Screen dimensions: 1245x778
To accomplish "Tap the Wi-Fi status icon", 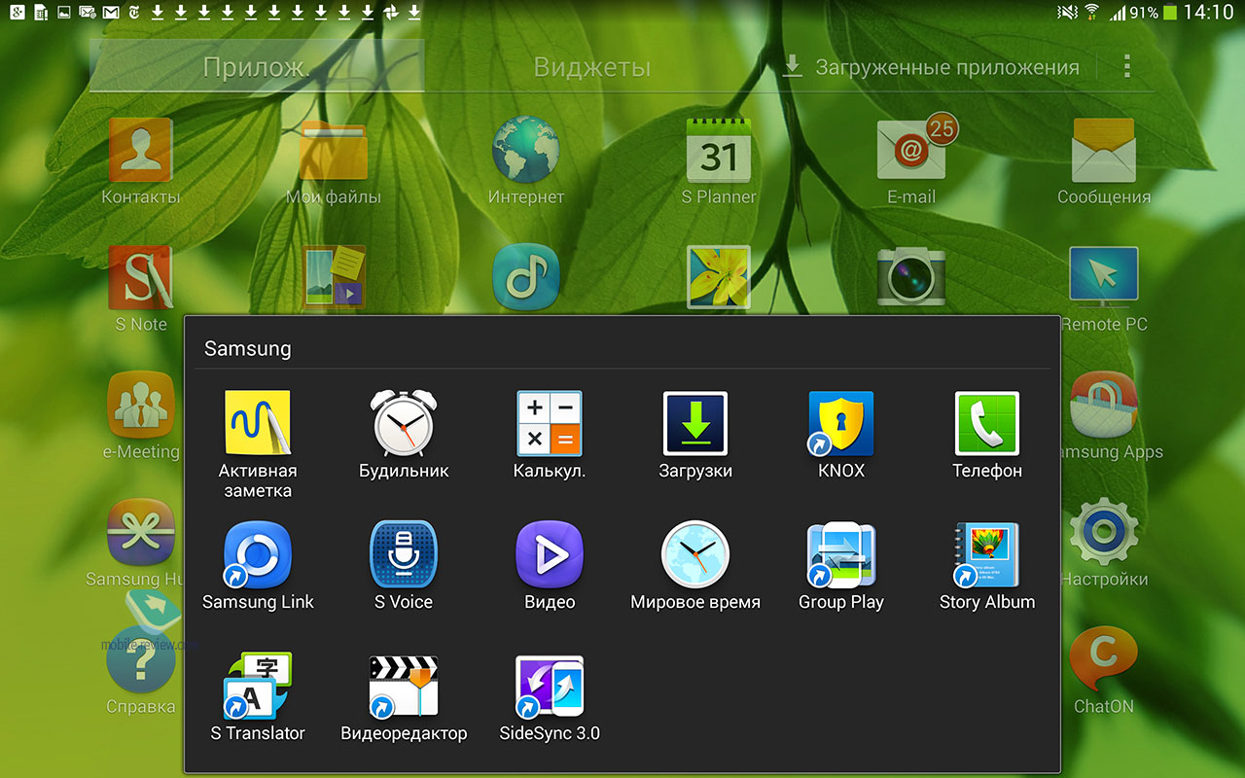I will pos(1091,13).
